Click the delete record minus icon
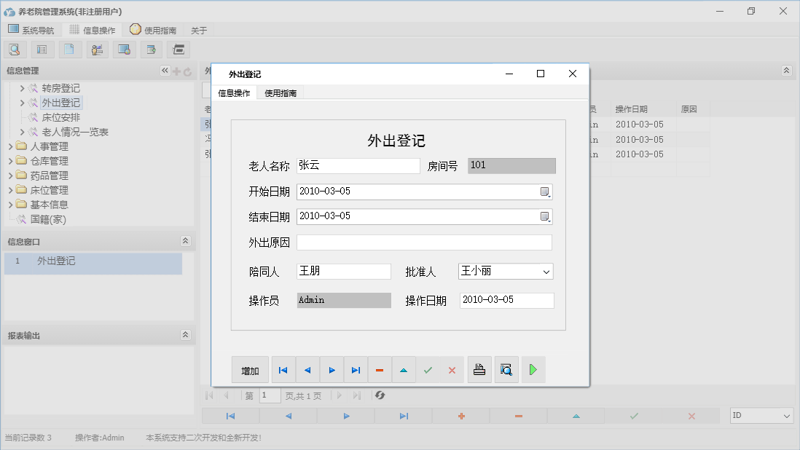The height and width of the screenshot is (450, 800). coord(380,369)
